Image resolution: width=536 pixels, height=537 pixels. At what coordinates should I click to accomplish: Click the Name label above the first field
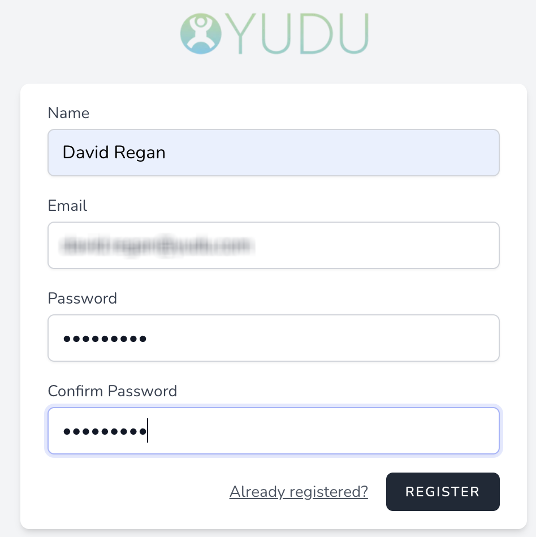(x=68, y=113)
